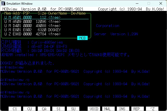Select the E801 DOSKEY memory row
Screen dimensions: 167x111
(46, 30)
